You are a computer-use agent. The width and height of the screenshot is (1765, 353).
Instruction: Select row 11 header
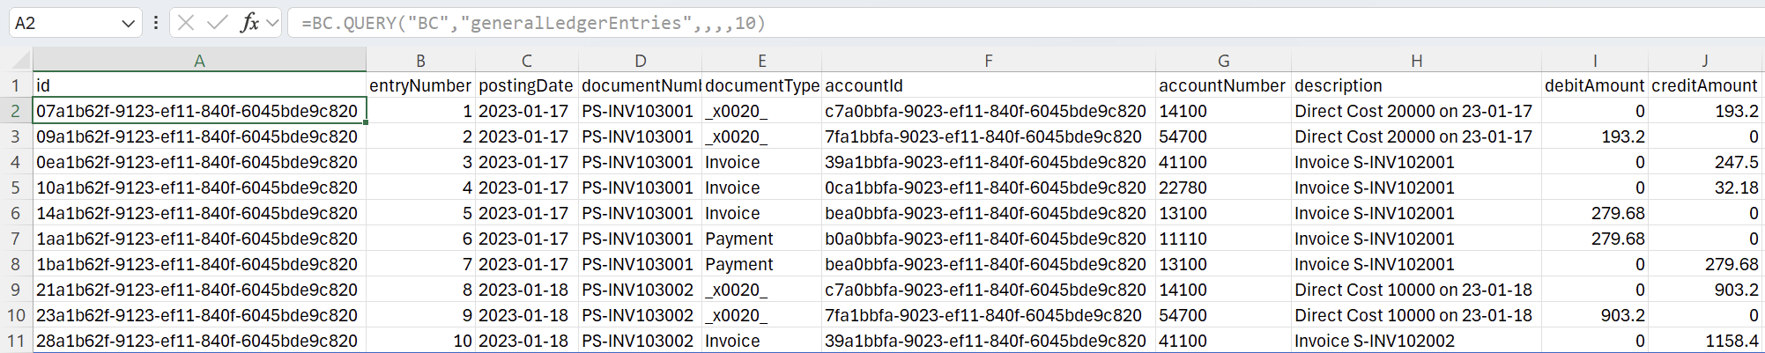pos(16,341)
